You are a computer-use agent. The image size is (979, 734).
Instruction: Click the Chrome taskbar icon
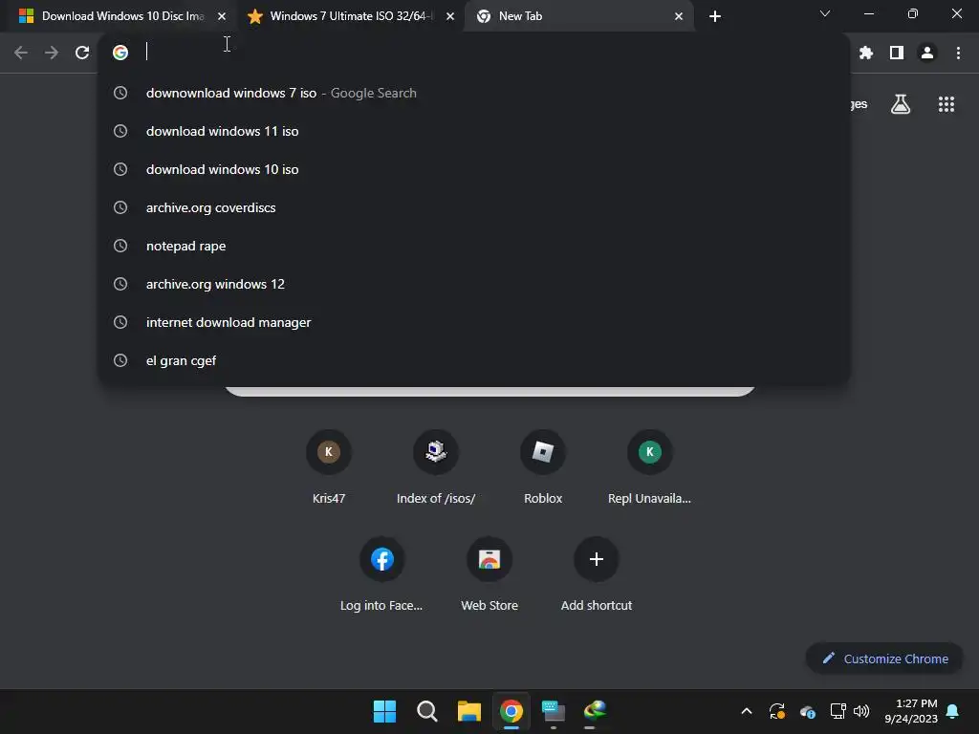point(511,711)
